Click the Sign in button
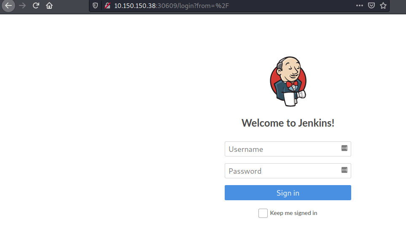The image size is (406, 228). [288, 193]
